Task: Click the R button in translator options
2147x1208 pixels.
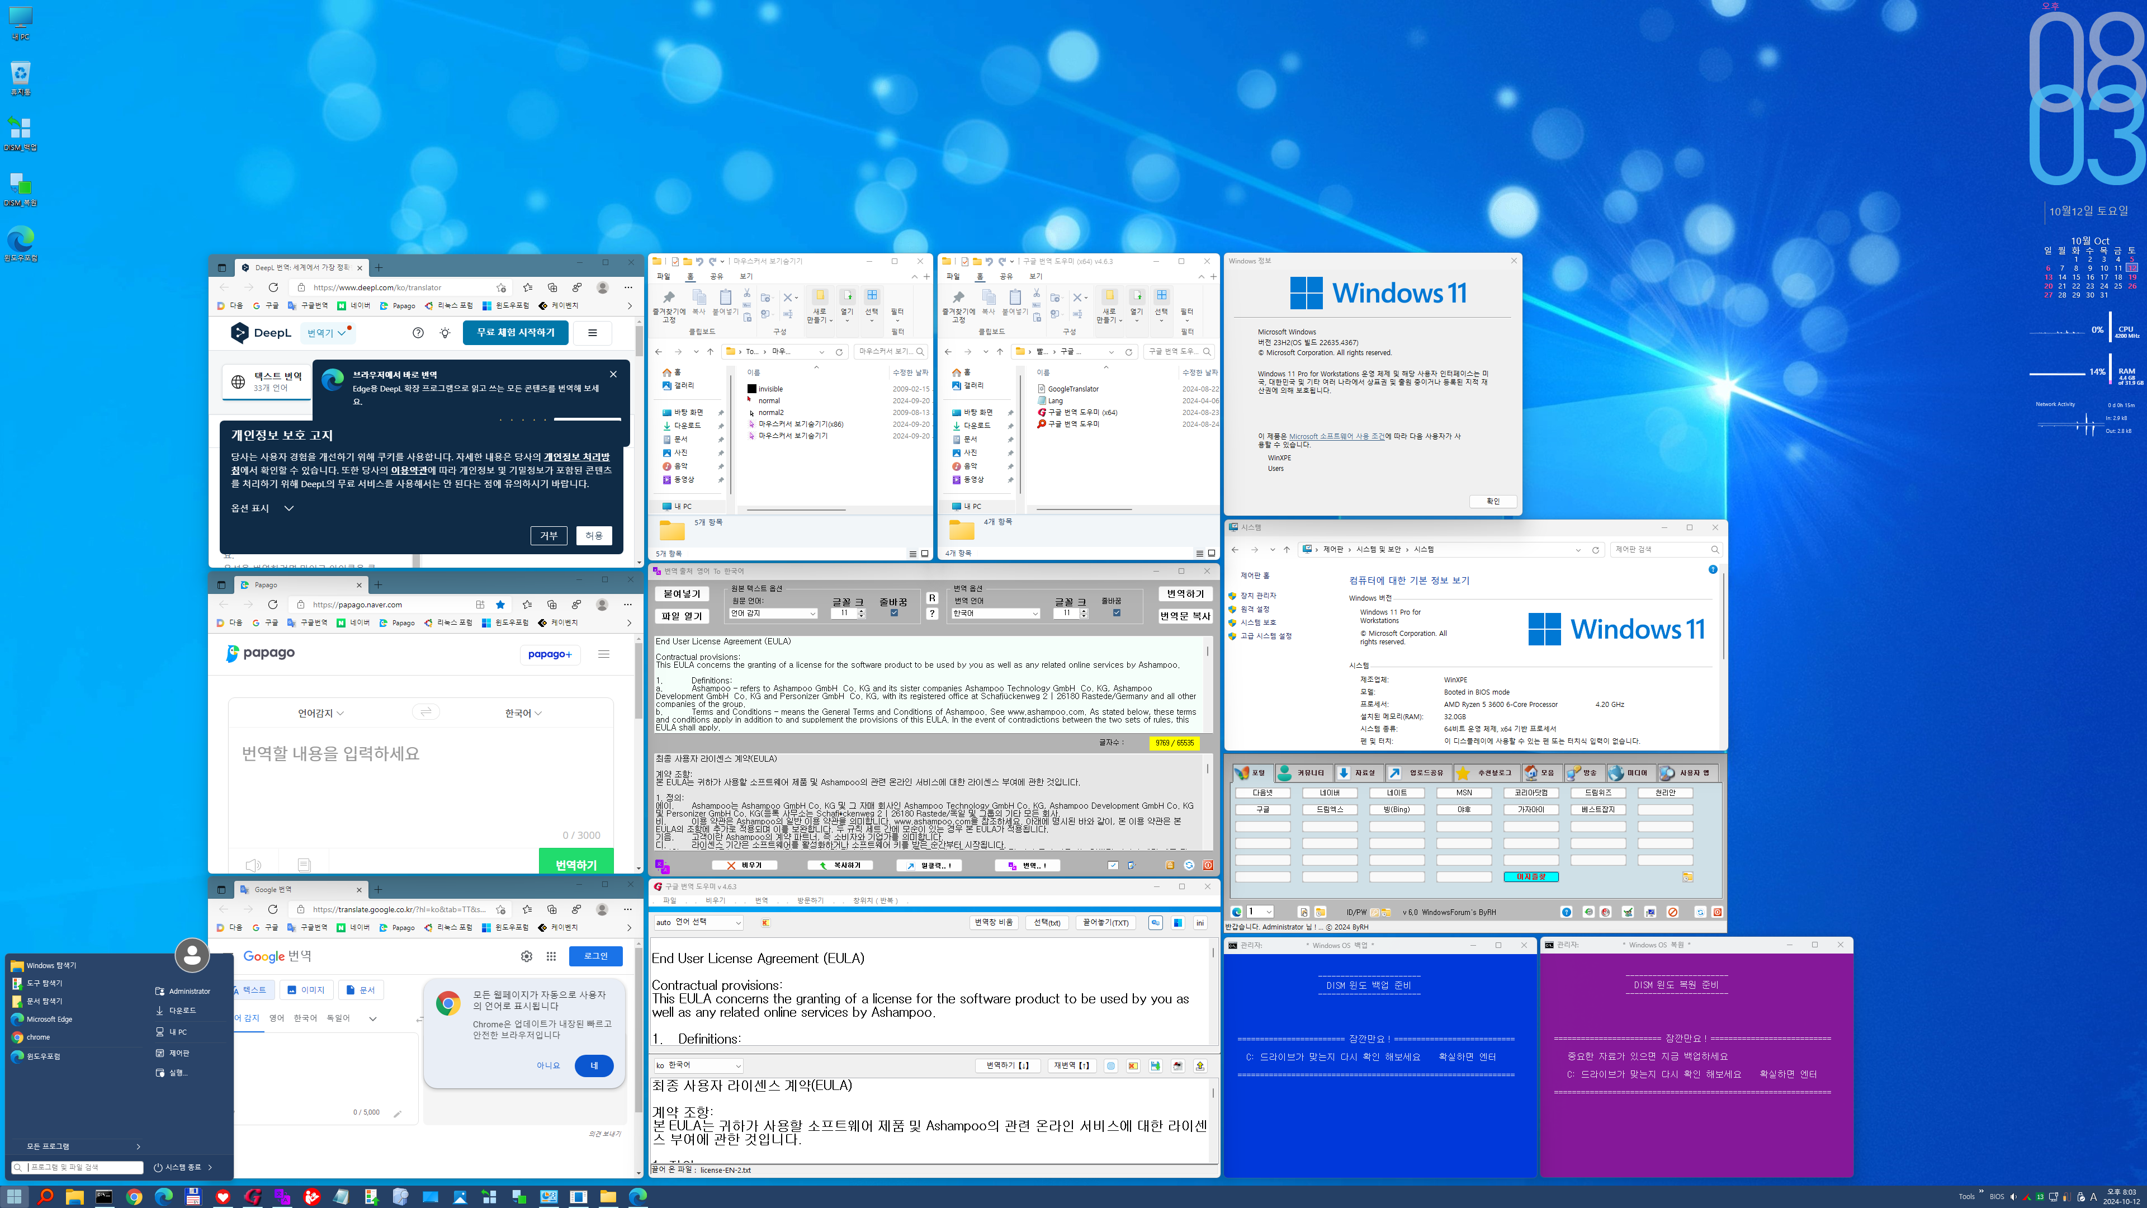Action: coord(932,598)
